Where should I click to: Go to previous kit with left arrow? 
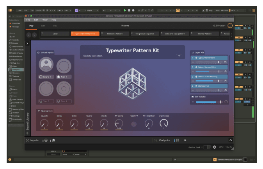click(29, 35)
